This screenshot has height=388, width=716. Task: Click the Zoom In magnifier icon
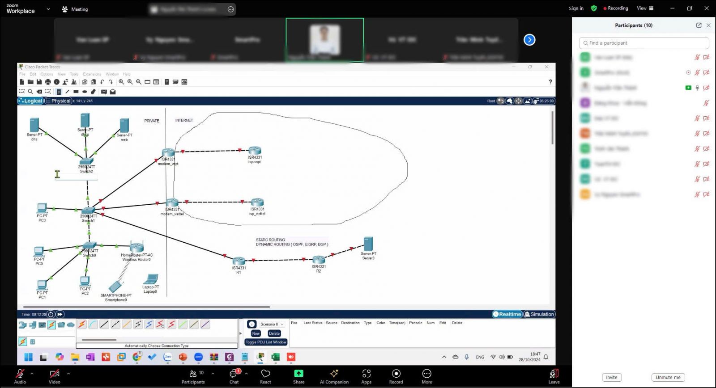click(x=121, y=82)
